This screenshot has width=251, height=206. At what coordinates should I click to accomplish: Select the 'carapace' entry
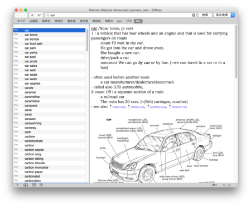click(x=49, y=106)
